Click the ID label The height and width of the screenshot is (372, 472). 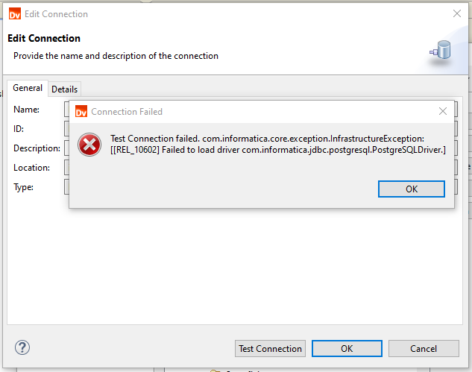(x=19, y=129)
